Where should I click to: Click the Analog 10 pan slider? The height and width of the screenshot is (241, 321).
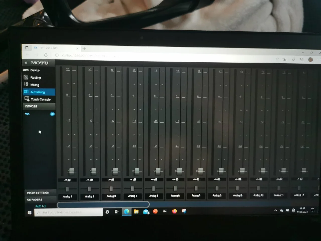click(x=258, y=188)
